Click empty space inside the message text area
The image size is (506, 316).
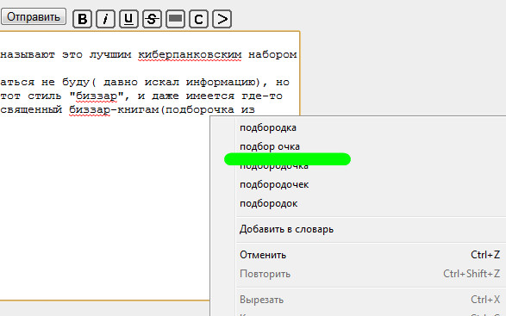[103, 207]
